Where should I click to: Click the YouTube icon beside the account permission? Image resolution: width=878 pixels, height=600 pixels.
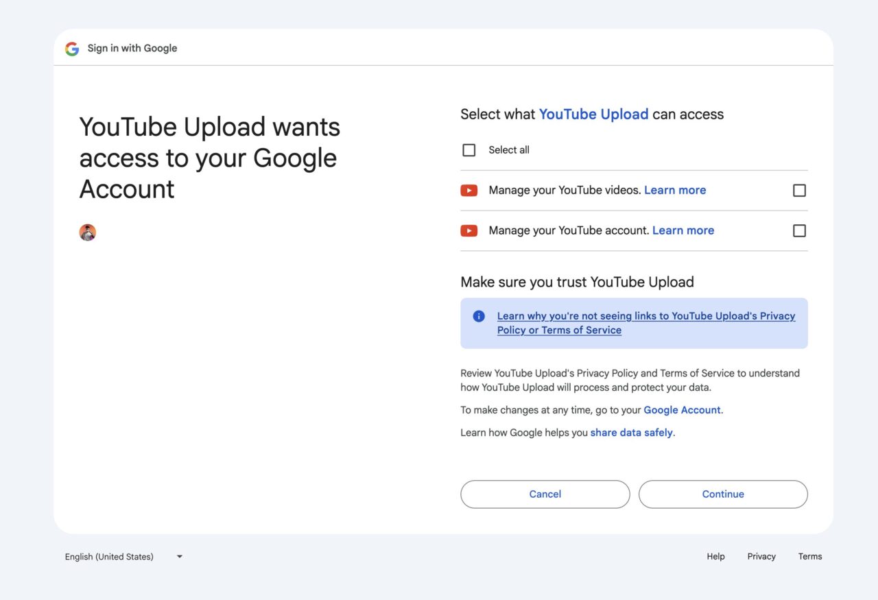(469, 230)
